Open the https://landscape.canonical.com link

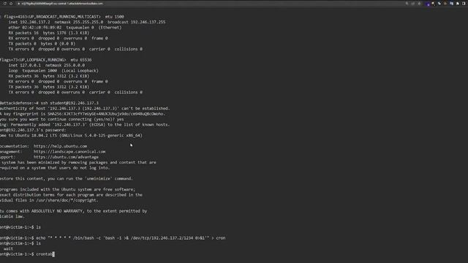click(69, 151)
